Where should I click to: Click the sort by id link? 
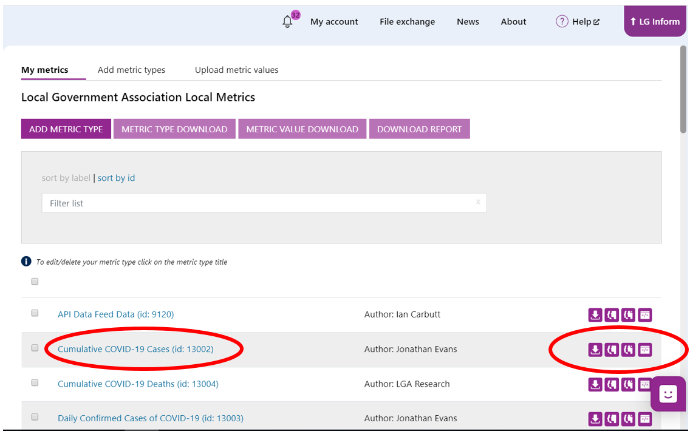[x=116, y=178]
